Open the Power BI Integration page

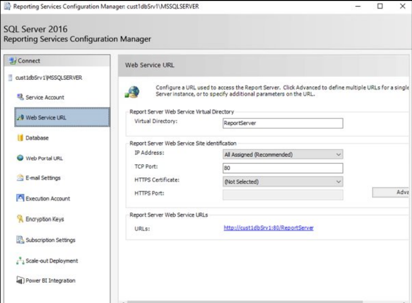[51, 280]
